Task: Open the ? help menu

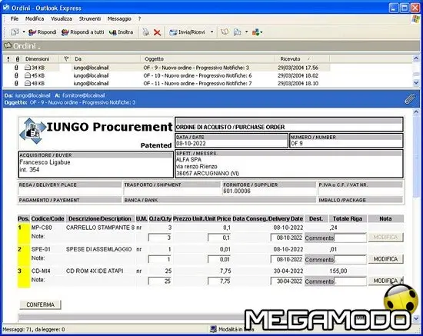Action: click(x=139, y=18)
